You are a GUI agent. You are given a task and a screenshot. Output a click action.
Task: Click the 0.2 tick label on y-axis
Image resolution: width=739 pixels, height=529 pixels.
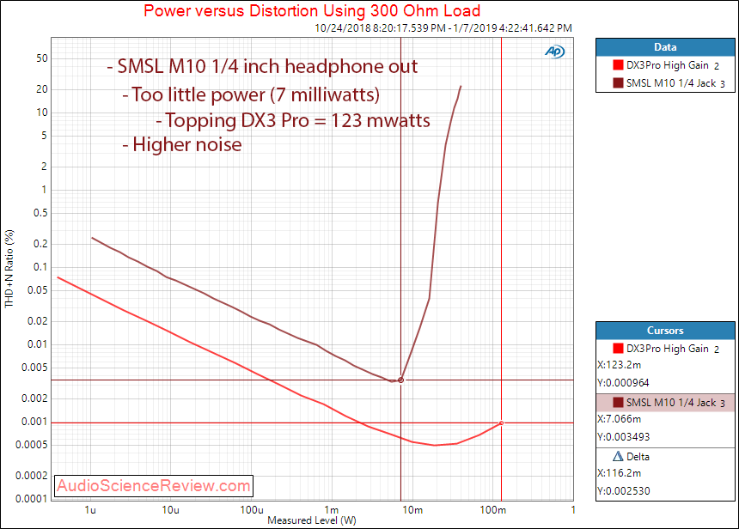pyautogui.click(x=40, y=244)
